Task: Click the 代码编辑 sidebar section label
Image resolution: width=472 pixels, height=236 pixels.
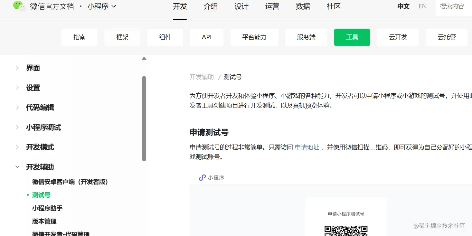Action: 40,108
